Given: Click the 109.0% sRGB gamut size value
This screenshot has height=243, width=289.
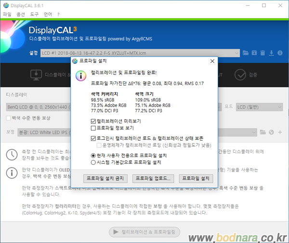Looking at the screenshot, I should tap(148, 100).
